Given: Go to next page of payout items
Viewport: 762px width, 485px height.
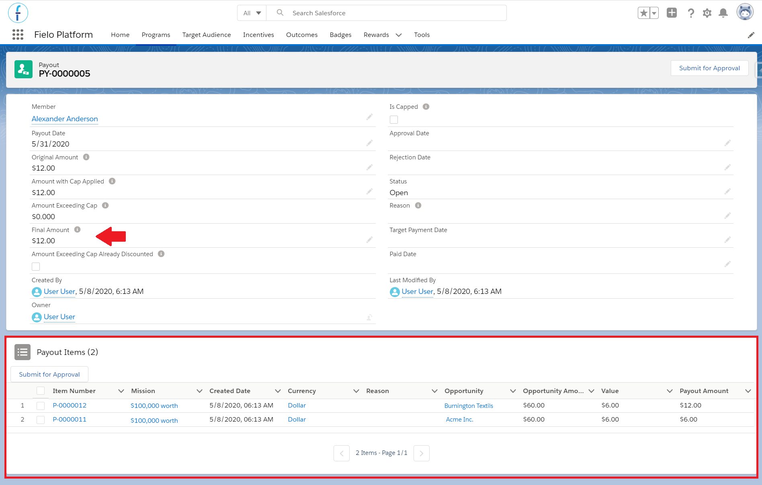Looking at the screenshot, I should click(422, 453).
